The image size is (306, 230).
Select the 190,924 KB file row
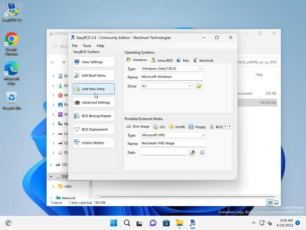257,103
